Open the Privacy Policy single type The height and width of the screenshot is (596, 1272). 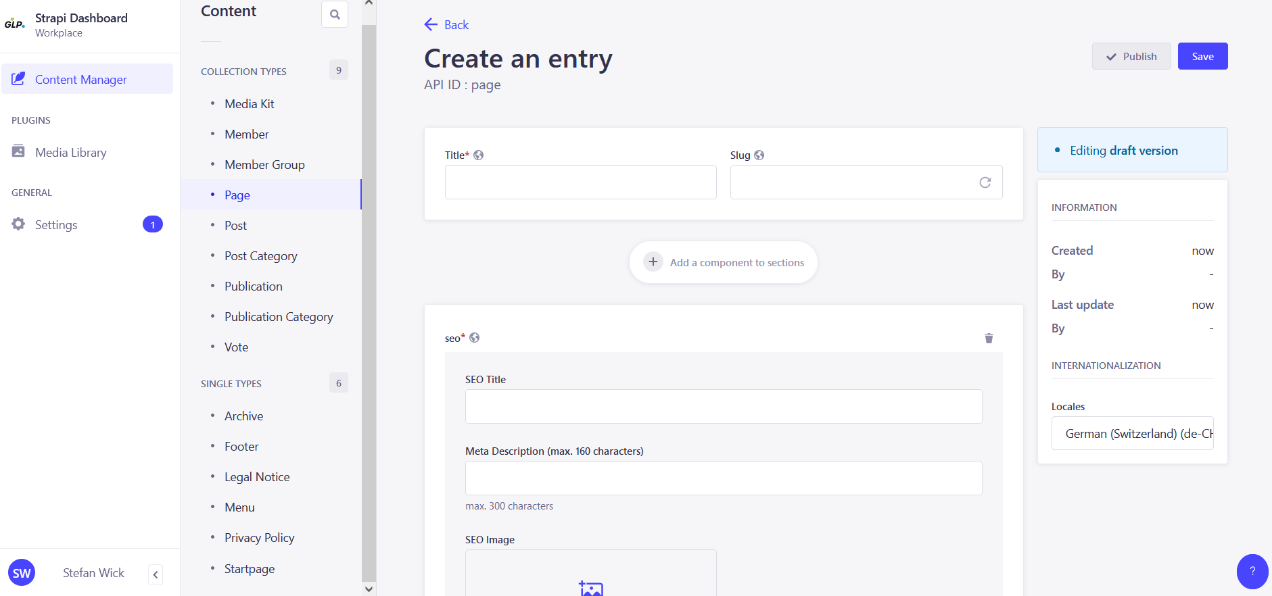coord(259,537)
